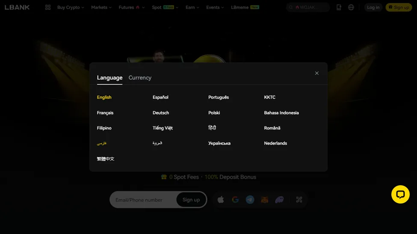Expand the Buy Crypto dropdown

coord(71,7)
